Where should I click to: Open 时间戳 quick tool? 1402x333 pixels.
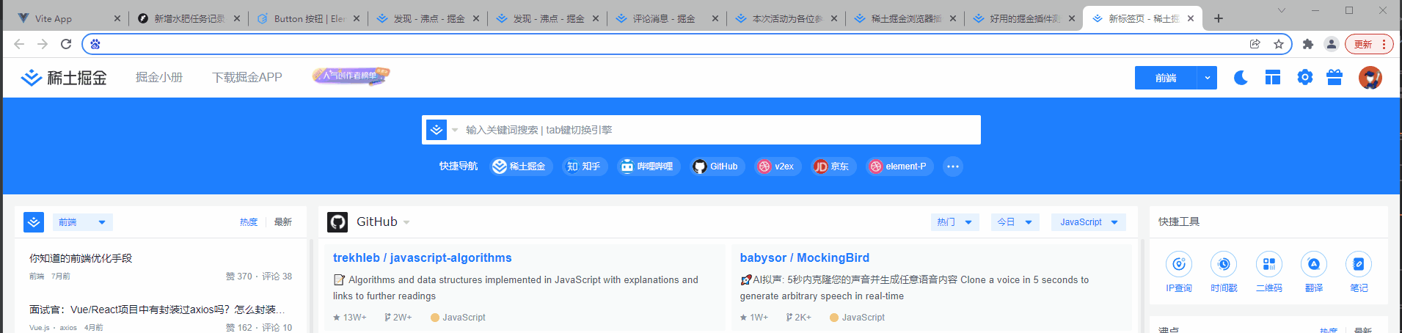1224,272
